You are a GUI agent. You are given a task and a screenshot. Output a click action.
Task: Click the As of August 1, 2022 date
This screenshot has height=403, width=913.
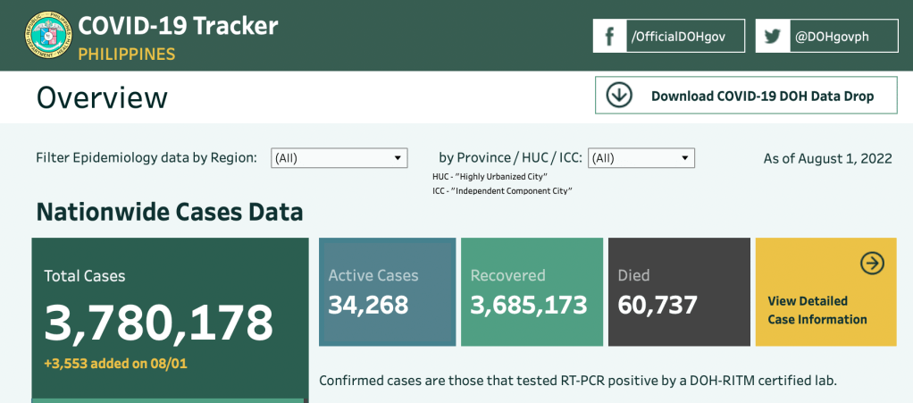click(x=827, y=158)
